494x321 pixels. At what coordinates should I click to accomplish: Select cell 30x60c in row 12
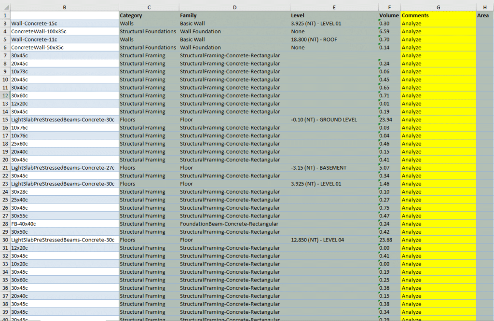pyautogui.click(x=65, y=95)
